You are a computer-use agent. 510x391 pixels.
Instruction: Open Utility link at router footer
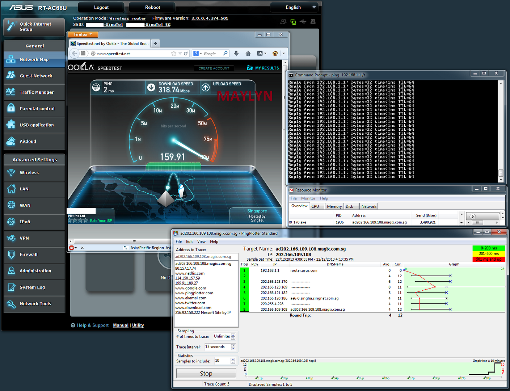pyautogui.click(x=138, y=325)
